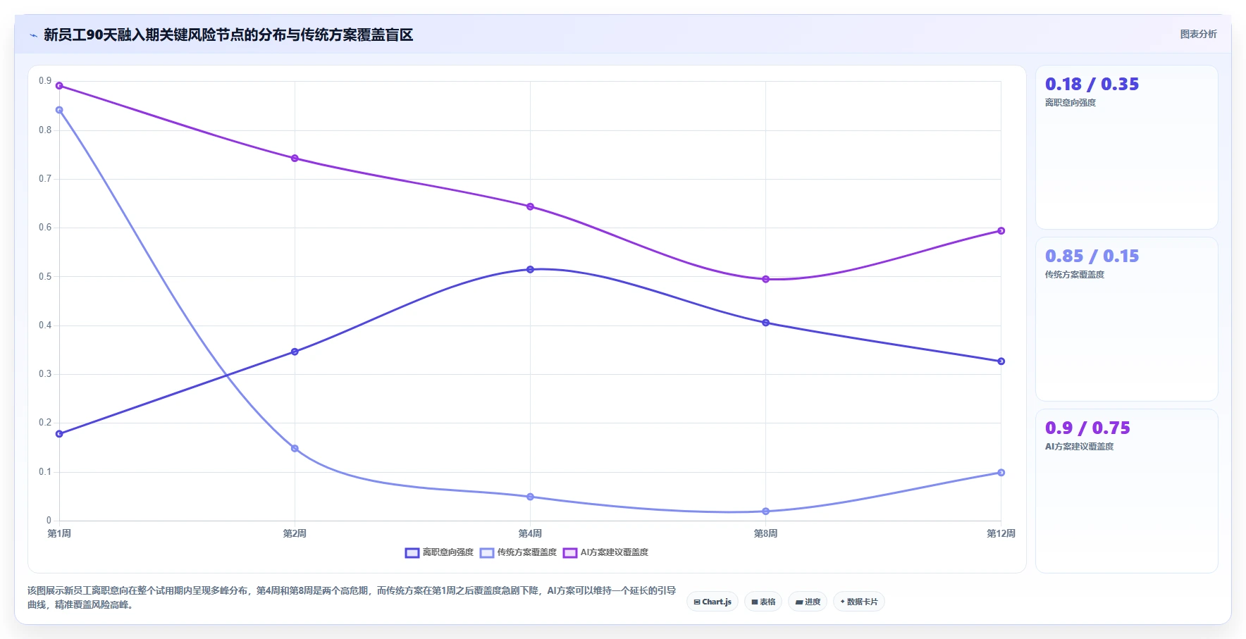Screen dimensions: 1246x639
Task: Click the AI方案 data point at 第8周
Action: coord(765,279)
